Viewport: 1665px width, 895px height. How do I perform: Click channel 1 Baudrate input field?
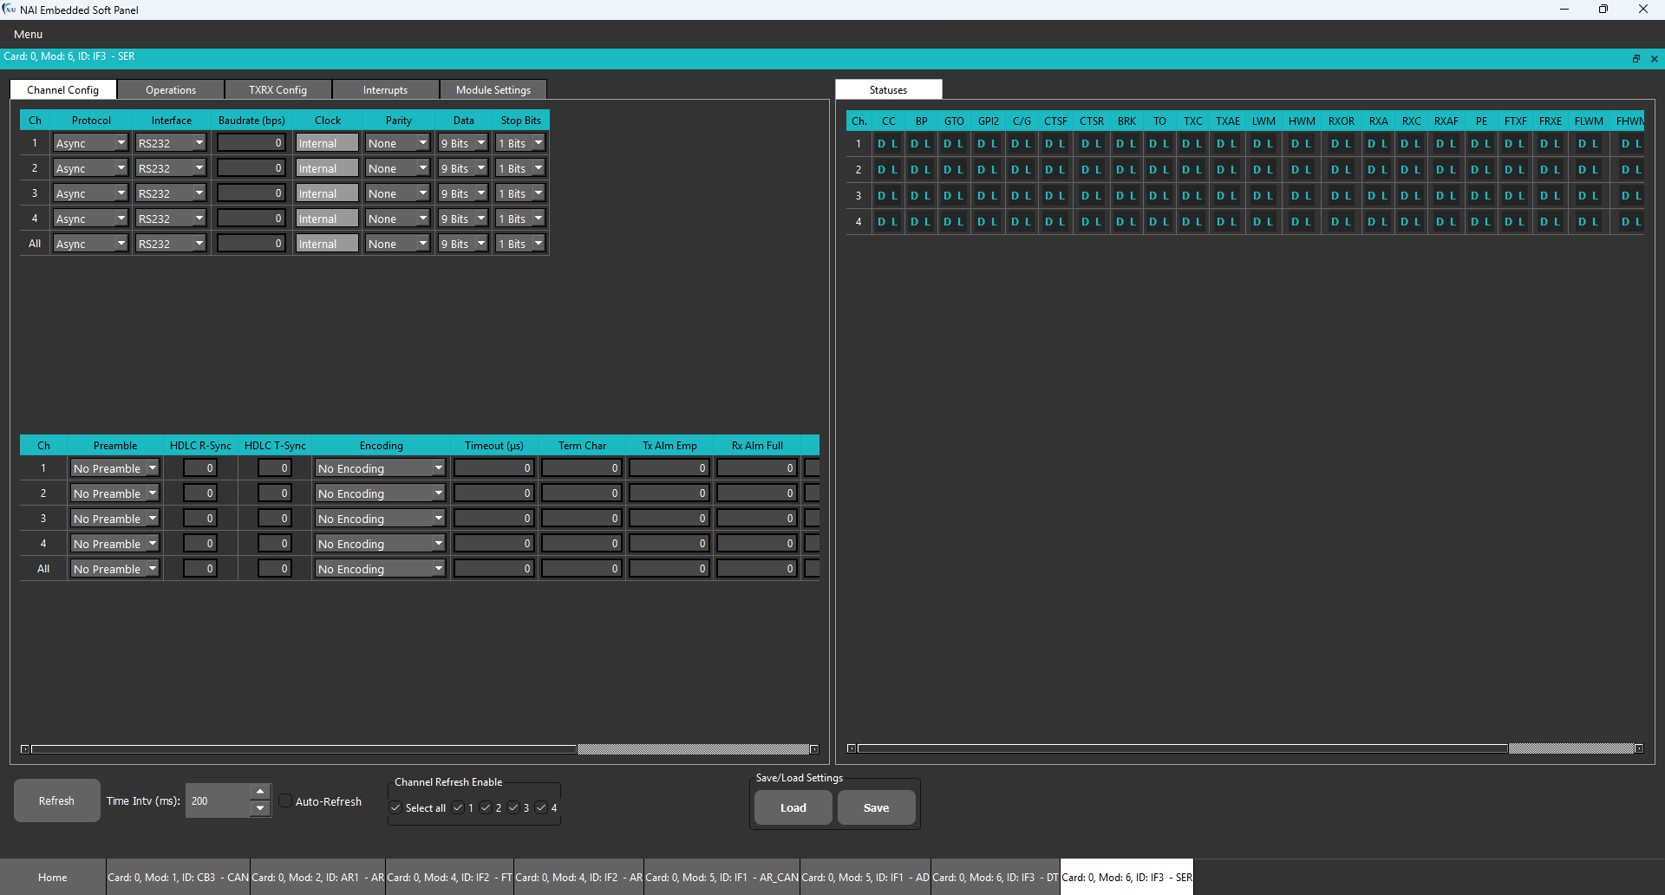[251, 143]
